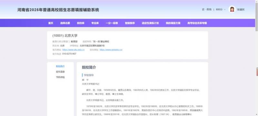258x116 pixels.
Task: Switch to the 招生章程 sidebar tab
Action: pos(60,72)
